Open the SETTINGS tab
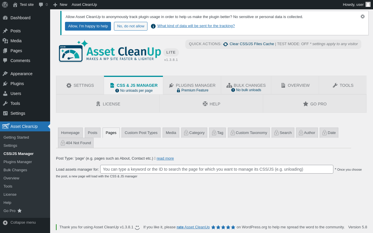This screenshot has height=233, width=373. [80, 85]
